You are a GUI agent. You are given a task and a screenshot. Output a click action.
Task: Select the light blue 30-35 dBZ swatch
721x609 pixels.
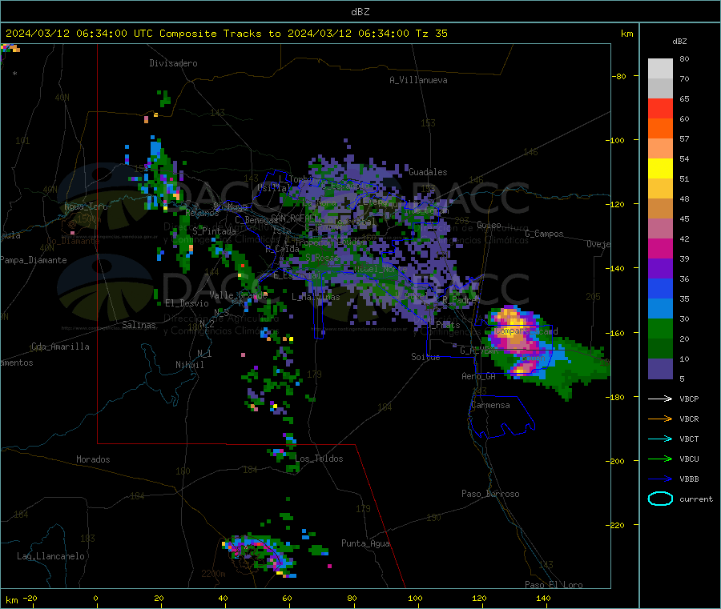660,309
